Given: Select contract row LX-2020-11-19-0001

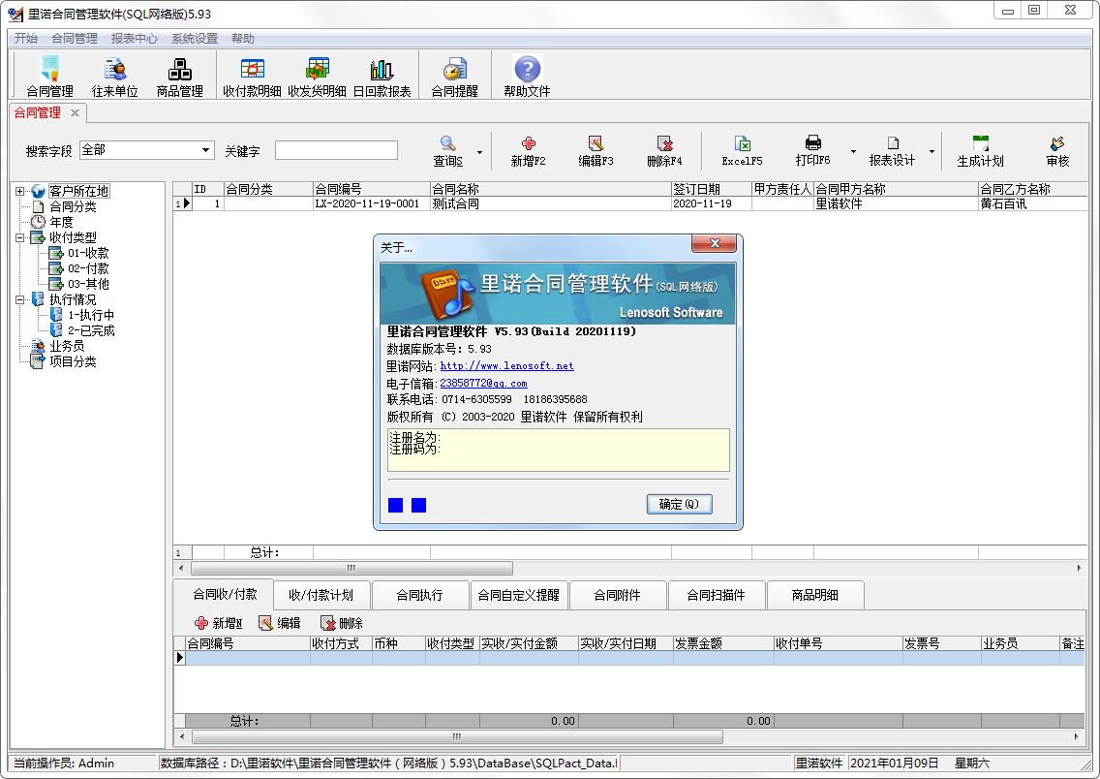Looking at the screenshot, I should pos(630,203).
